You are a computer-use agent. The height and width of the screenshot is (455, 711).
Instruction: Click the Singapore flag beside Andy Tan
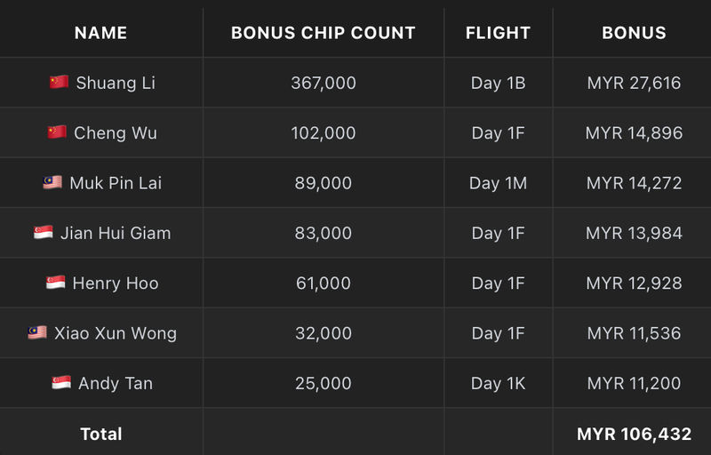coord(61,382)
